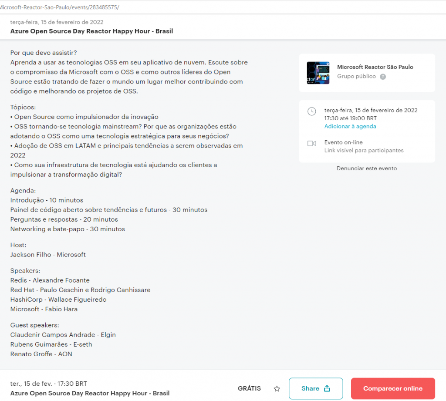Click Denunciar este evento link
446x401 pixels.
[x=367, y=168]
